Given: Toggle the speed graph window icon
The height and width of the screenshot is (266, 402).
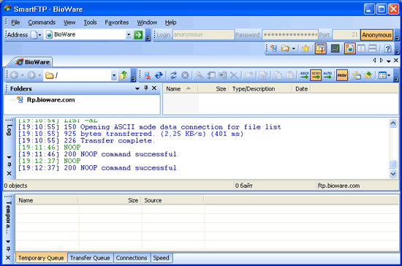Looking at the screenshot, I should (x=335, y=48).
